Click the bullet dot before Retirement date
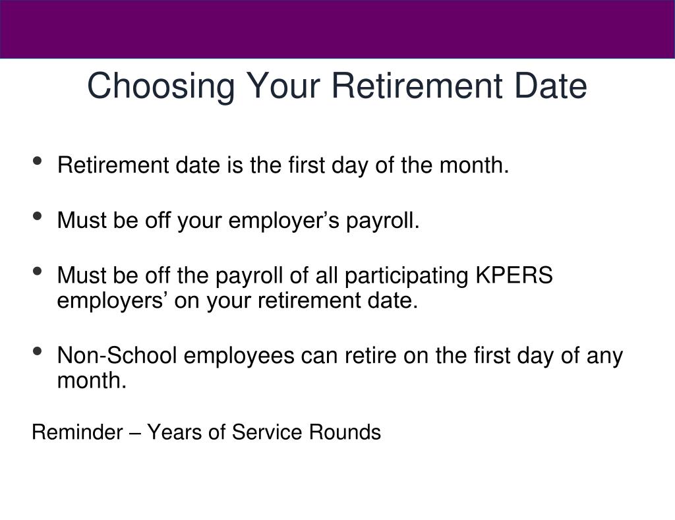675x520 pixels. [x=38, y=161]
